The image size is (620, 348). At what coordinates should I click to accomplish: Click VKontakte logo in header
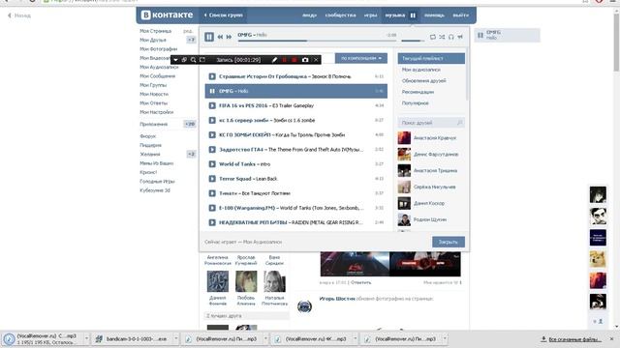[167, 15]
